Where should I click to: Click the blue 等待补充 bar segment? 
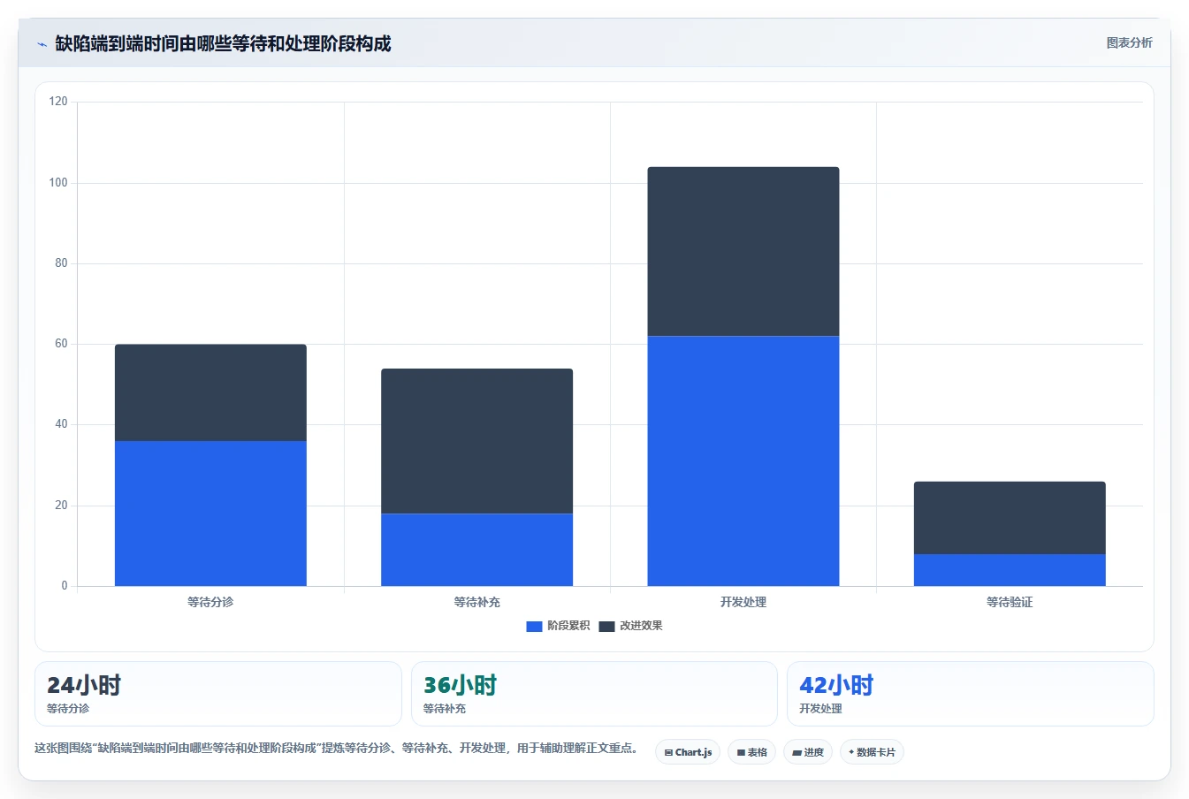[x=476, y=550]
